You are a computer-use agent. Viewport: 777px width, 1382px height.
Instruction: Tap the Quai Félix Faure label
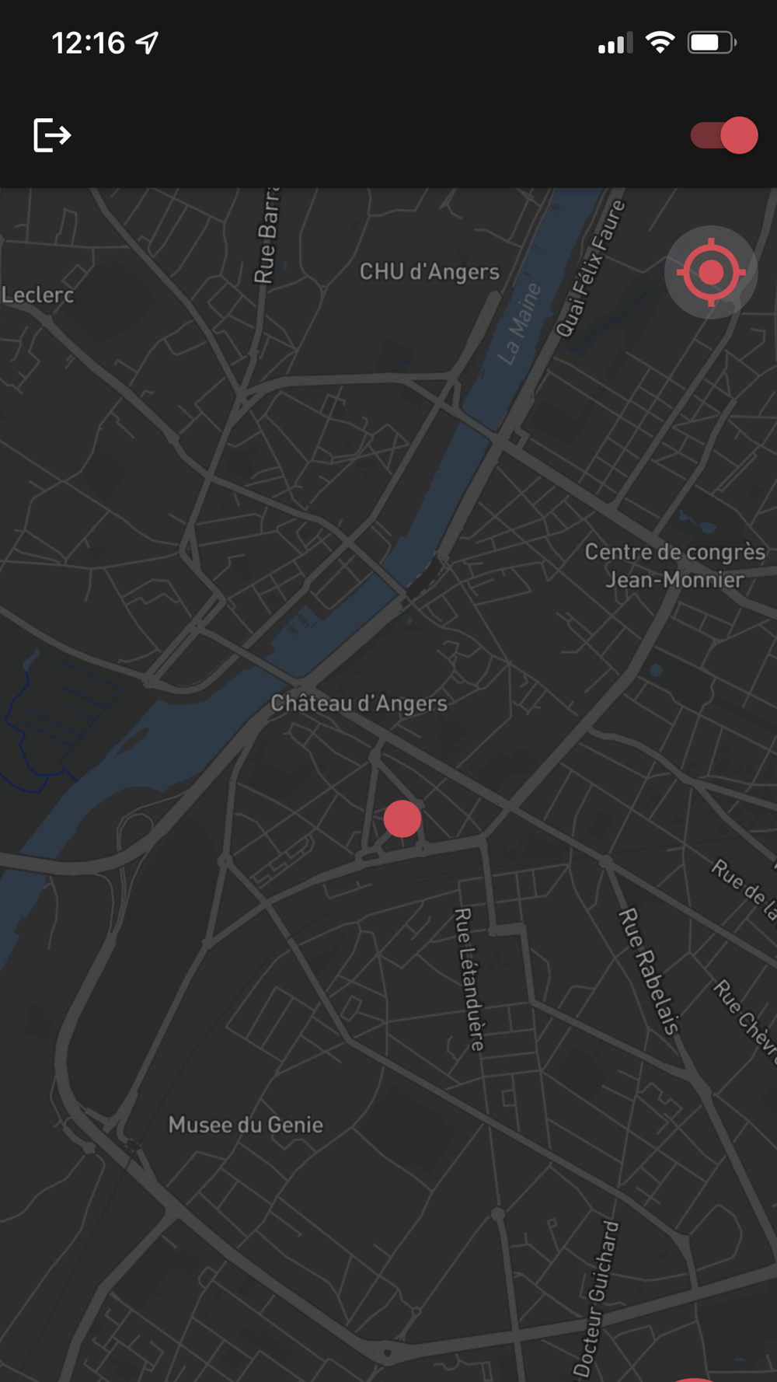tap(591, 268)
